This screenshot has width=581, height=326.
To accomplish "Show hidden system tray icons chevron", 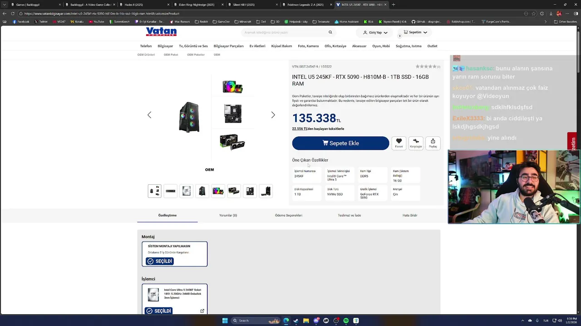I will (522, 321).
